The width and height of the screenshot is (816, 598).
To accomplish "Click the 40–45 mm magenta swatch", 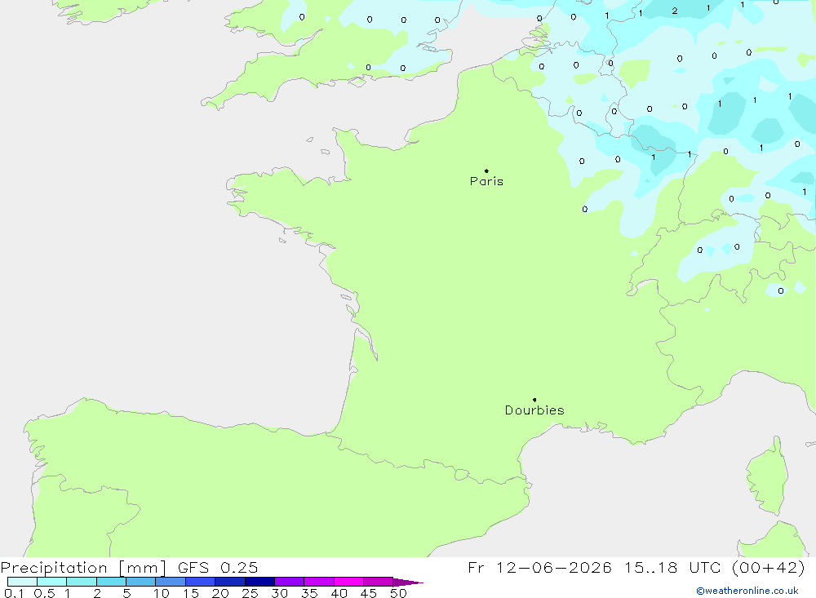I will pos(348,582).
